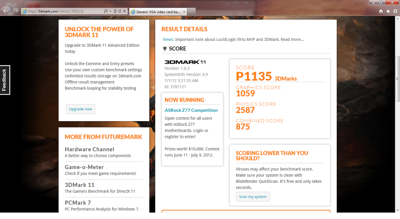This screenshot has height=219, width=400.
Task: Restore down the browser window
Action: point(381,2)
